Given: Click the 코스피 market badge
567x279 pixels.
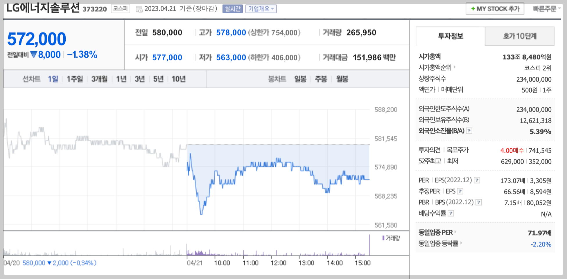Looking at the screenshot, I should pyautogui.click(x=120, y=8).
